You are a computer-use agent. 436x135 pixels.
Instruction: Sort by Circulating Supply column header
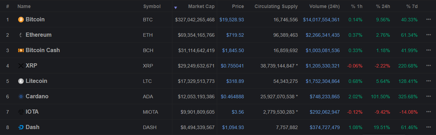click(x=276, y=6)
